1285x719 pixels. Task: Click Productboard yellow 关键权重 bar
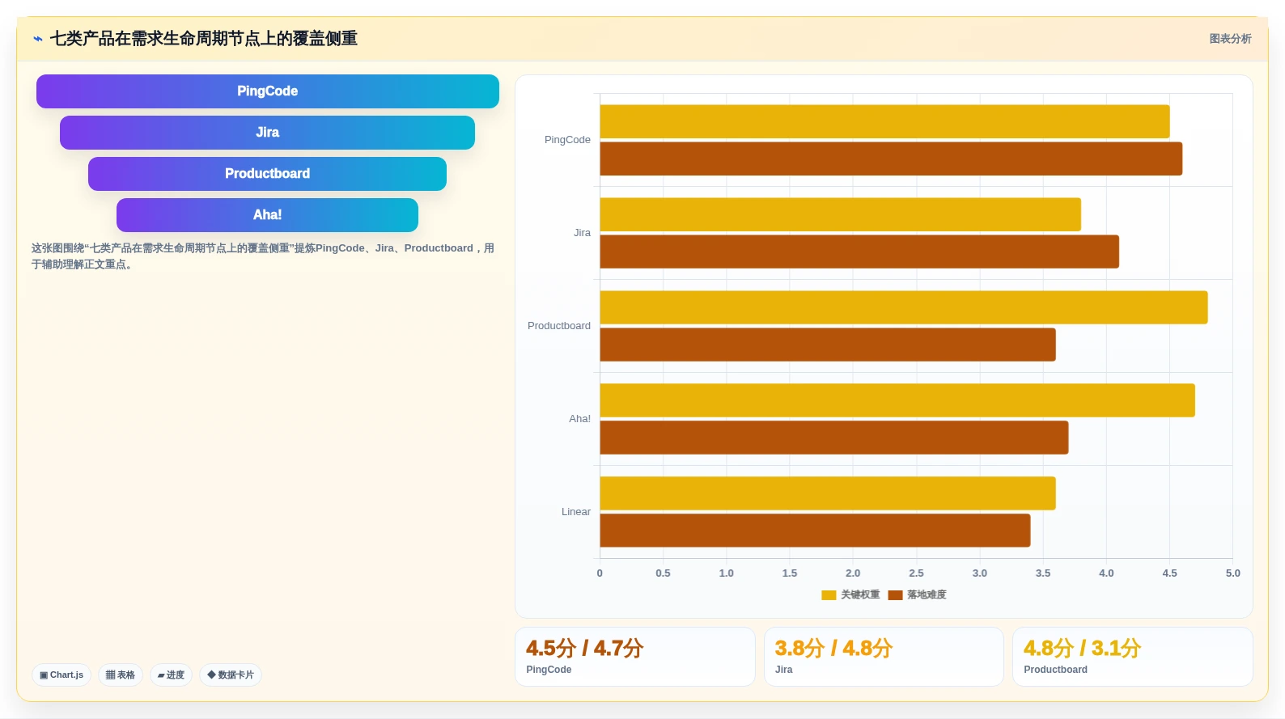pyautogui.click(x=904, y=307)
